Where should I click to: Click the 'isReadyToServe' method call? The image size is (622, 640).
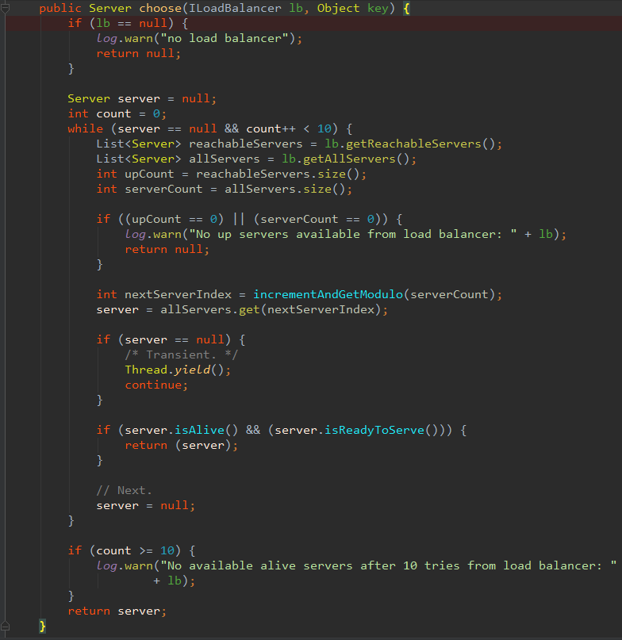coord(374,430)
